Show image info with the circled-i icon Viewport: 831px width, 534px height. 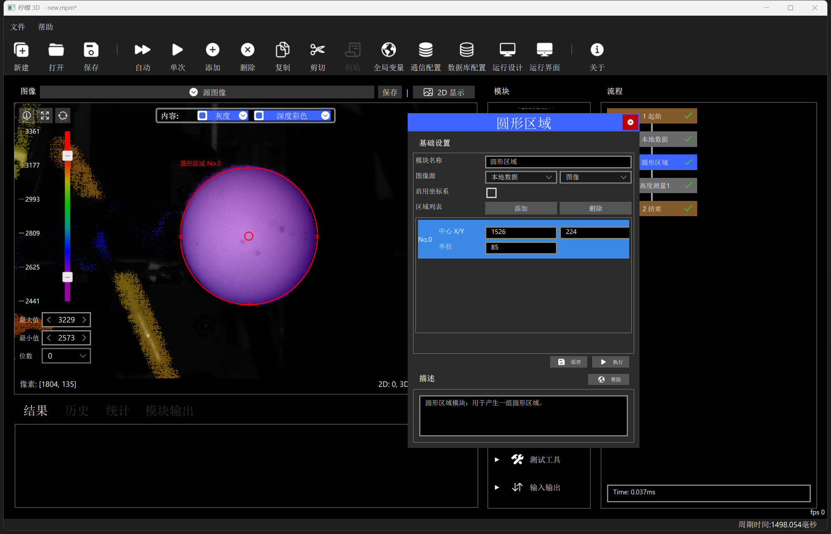27,116
